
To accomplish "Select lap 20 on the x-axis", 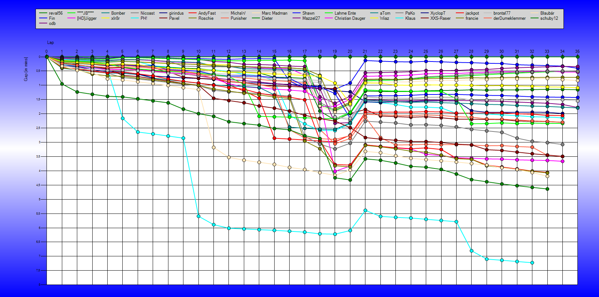I will 350,52.
